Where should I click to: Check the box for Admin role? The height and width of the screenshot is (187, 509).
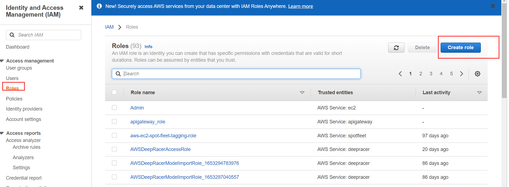pyautogui.click(x=114, y=108)
